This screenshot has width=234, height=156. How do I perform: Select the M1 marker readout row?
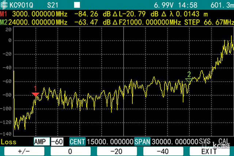[110, 15]
